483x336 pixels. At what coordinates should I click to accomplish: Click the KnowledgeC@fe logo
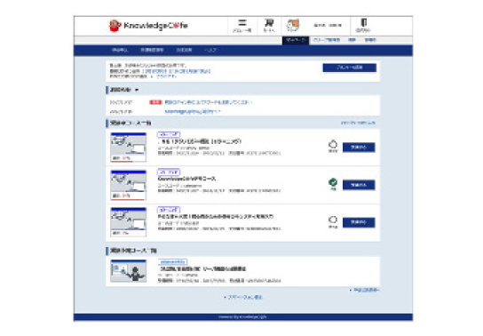[x=148, y=26]
